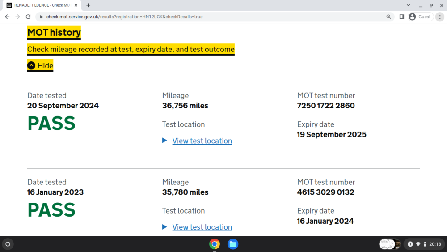Select MOT test number 7250 1722 2860
This screenshot has width=447, height=252.
click(x=326, y=106)
